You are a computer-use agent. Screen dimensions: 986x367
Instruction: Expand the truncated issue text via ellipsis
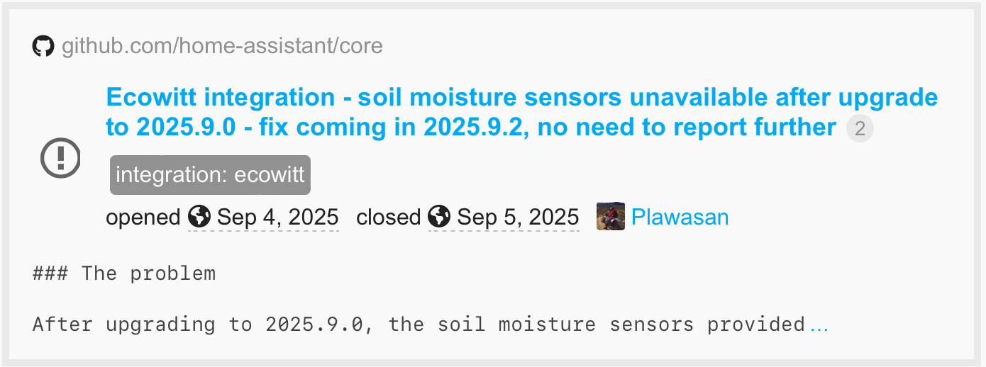click(819, 325)
